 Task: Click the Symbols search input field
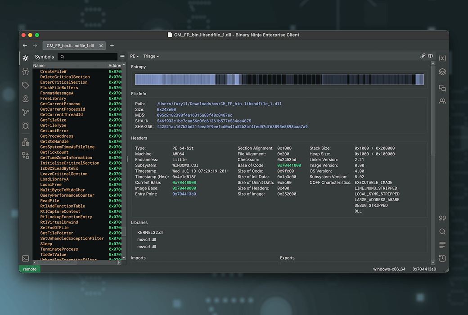point(90,57)
